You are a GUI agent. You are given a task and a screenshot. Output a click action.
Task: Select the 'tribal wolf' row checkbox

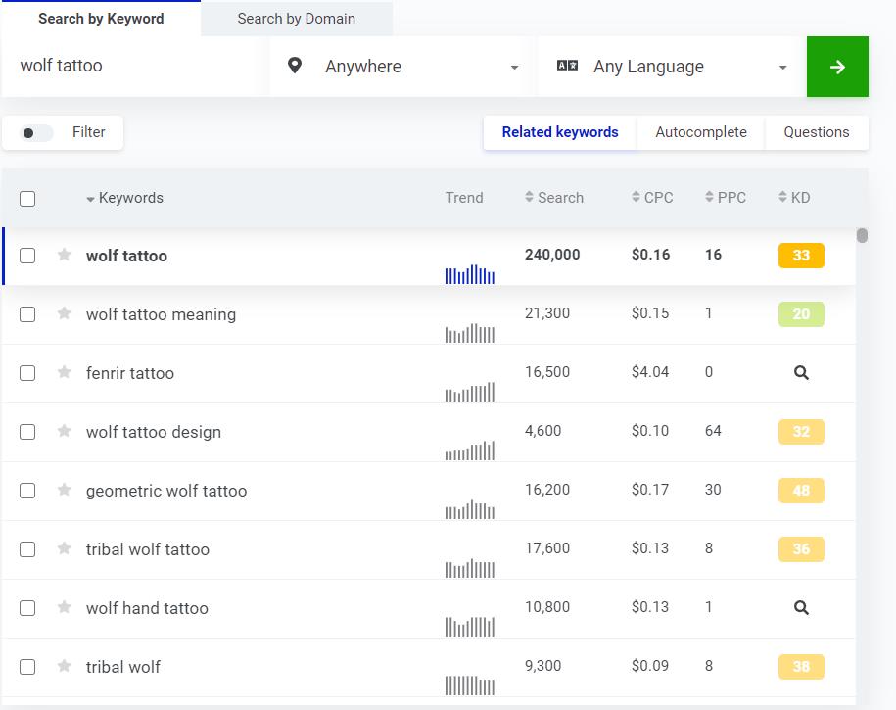click(x=27, y=667)
